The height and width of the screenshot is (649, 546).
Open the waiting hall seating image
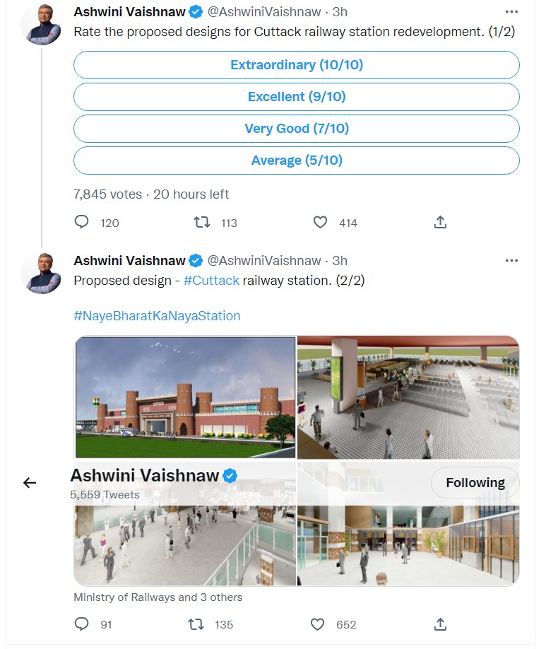(408, 397)
